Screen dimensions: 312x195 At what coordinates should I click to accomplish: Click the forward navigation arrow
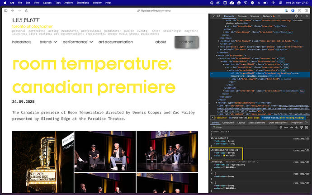pyautogui.click(x=19, y=10)
